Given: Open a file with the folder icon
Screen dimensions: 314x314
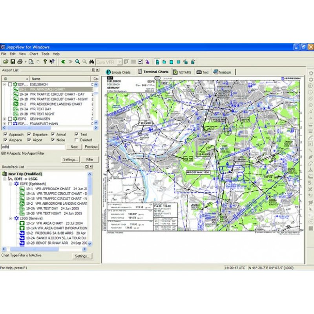Looking at the screenshot, I should pos(6,62).
